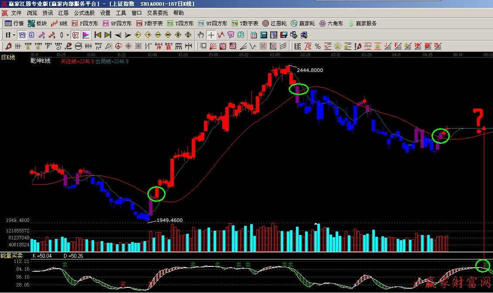
Task: Jump to first bar with skip-start arrow
Action: (x=97, y=35)
